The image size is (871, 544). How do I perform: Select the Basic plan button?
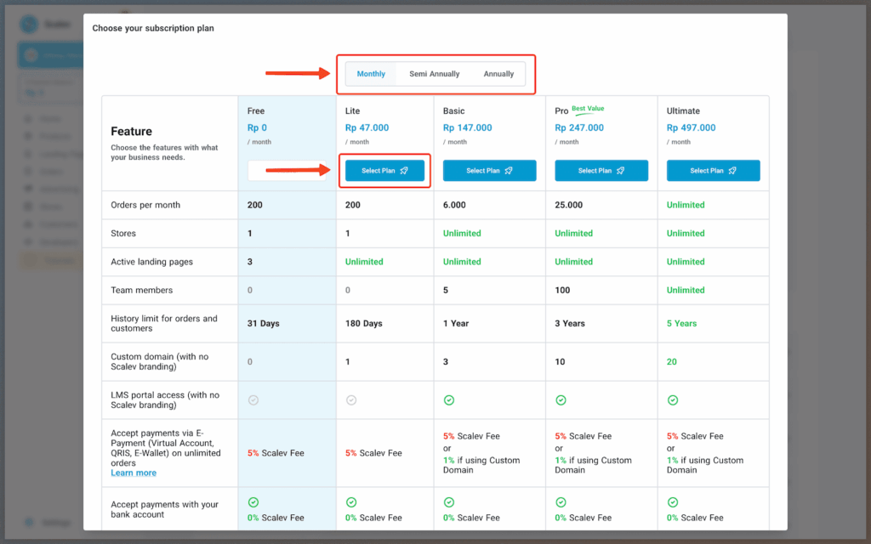489,171
